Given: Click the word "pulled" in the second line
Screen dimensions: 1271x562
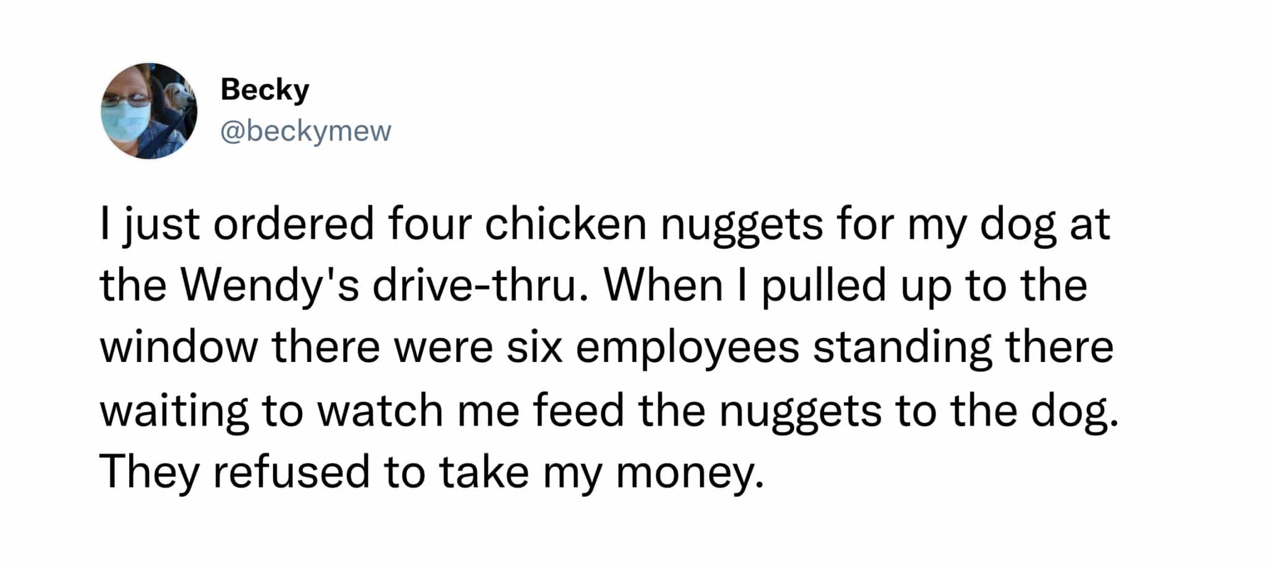Looking at the screenshot, I should pos(824,286).
